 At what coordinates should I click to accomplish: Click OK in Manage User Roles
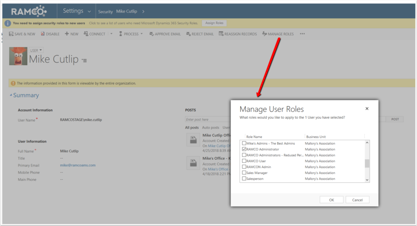click(331, 200)
